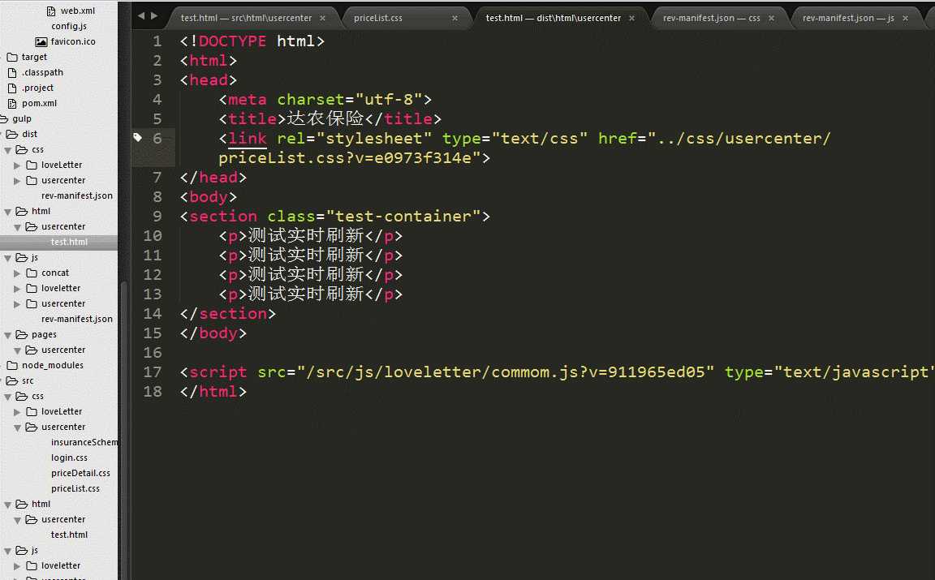Expand loveLetter folder under src css
The image size is (935, 580).
[17, 413]
